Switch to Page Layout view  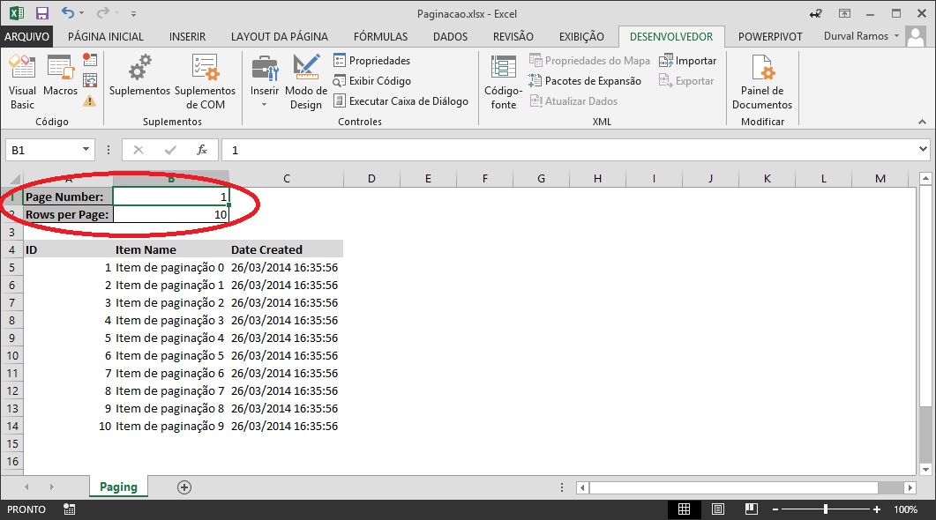[x=717, y=509]
